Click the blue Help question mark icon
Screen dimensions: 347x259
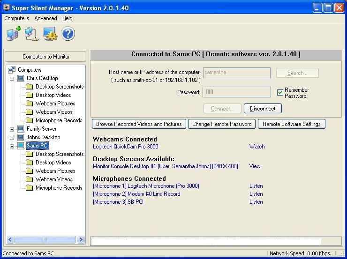tap(68, 34)
